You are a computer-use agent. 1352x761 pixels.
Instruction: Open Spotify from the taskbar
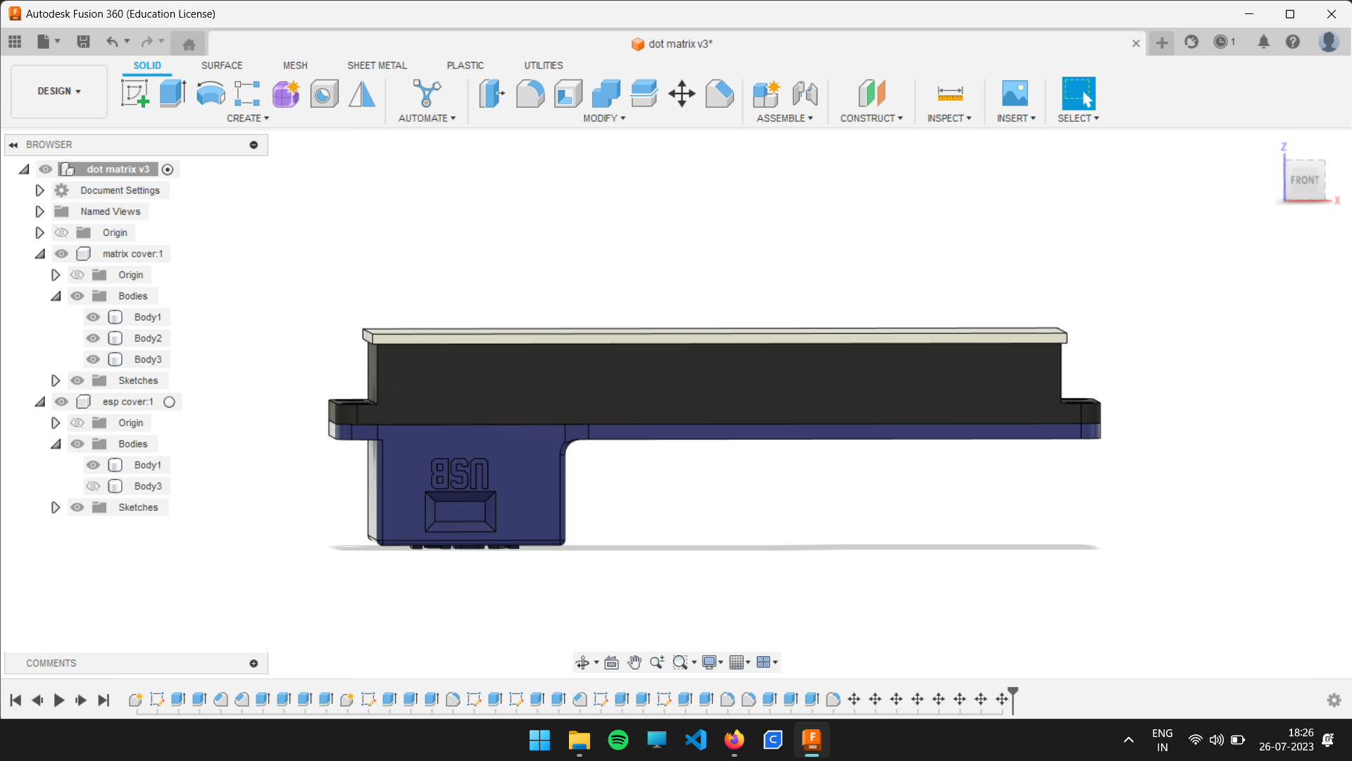pos(618,740)
